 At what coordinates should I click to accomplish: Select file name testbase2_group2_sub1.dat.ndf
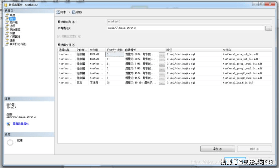242,73
